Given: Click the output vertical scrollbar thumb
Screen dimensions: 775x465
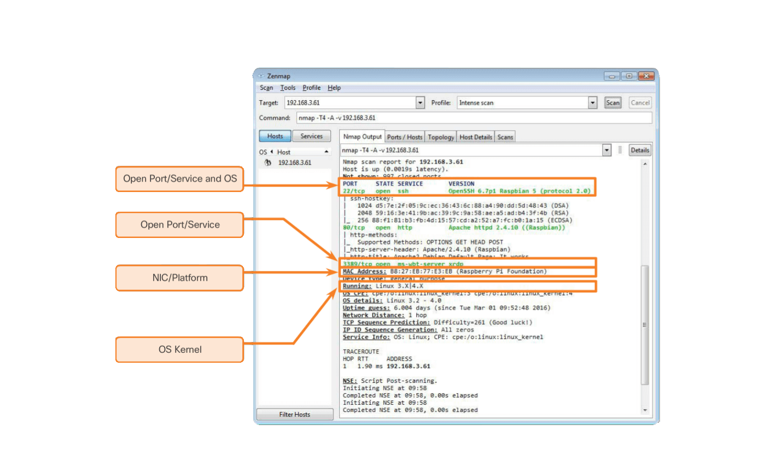Looking at the screenshot, I should (645, 325).
